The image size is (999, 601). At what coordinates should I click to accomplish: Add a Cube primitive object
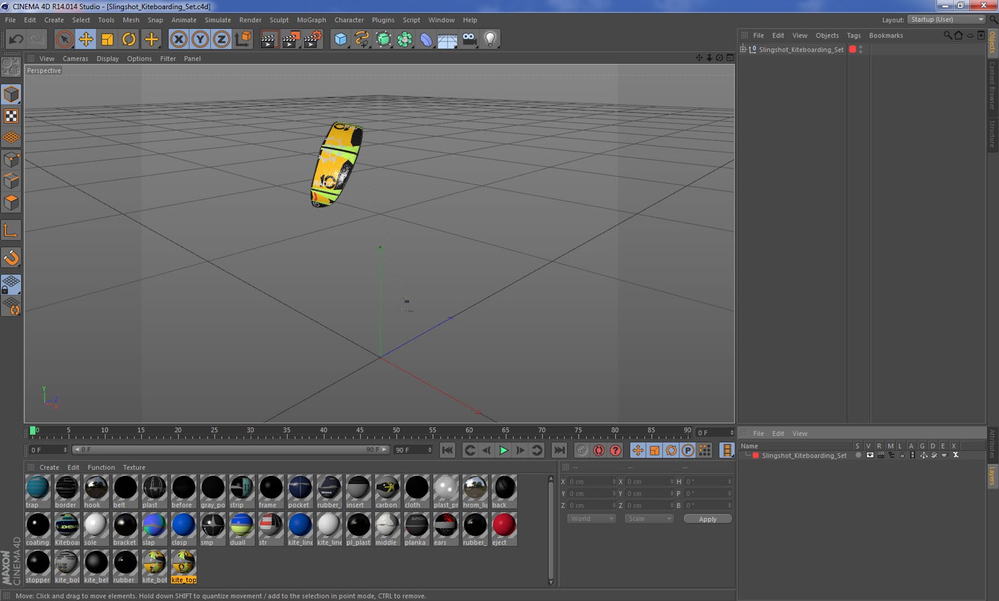pyautogui.click(x=340, y=39)
